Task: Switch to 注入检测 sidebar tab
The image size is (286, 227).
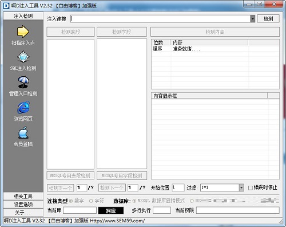Action: [x=23, y=16]
